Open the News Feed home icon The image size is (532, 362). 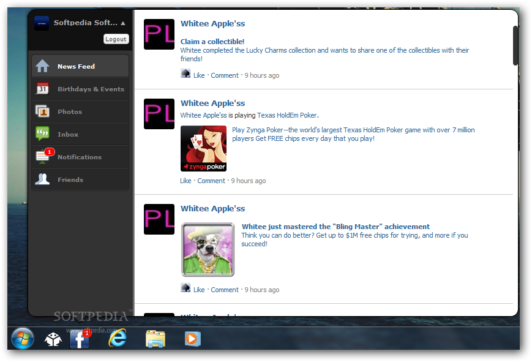[x=42, y=66]
